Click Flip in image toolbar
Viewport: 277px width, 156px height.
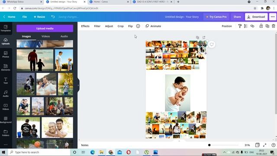click(x=130, y=26)
